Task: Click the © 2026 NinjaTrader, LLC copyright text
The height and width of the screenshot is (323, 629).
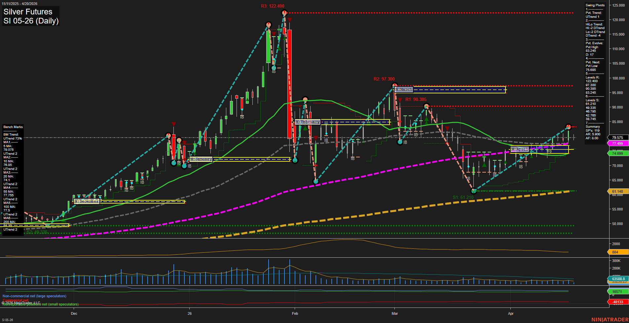Action: 21,303
